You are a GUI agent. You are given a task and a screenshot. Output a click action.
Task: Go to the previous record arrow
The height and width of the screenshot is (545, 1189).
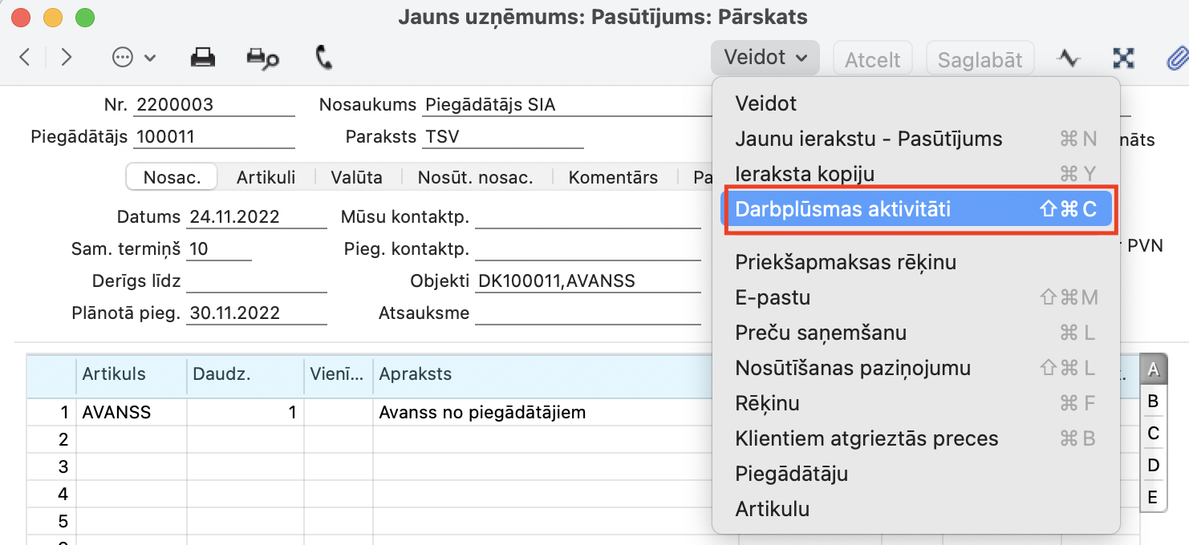(x=25, y=58)
